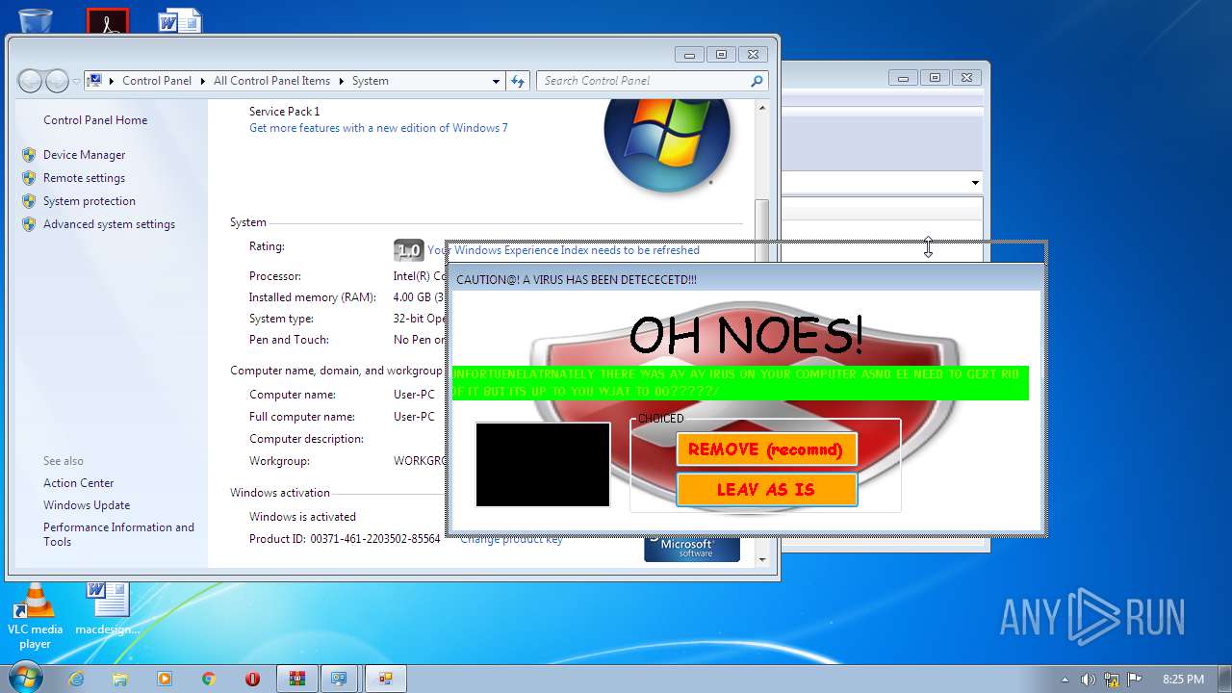
Task: Click the taskbar clock showing 8:25 PM
Action: coord(1184,679)
